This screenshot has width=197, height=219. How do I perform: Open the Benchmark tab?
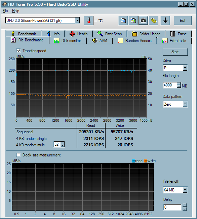pyautogui.click(x=24, y=34)
